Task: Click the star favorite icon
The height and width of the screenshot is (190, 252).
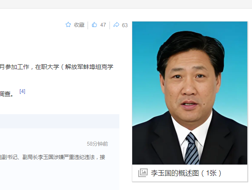Action: (x=68, y=25)
